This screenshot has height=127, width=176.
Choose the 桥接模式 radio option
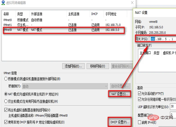(x=6, y=79)
